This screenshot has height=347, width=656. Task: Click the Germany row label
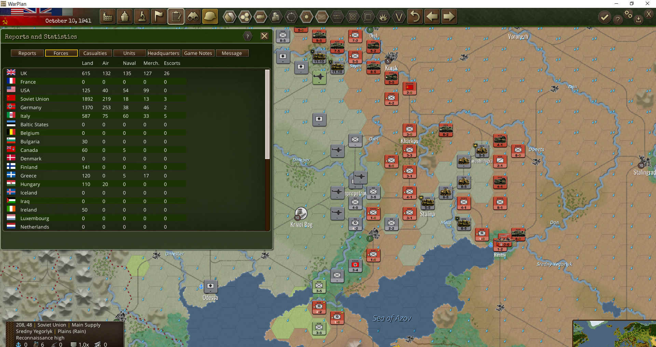31,107
